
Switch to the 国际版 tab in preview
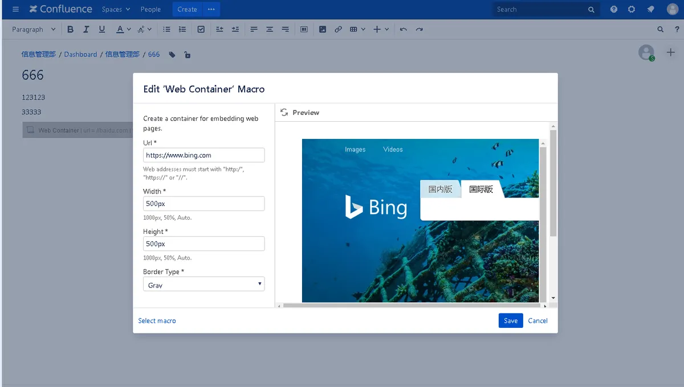coord(481,189)
